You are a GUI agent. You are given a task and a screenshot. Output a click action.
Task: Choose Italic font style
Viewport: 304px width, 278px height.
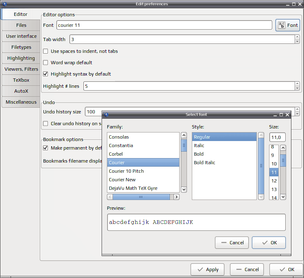[x=224, y=146]
